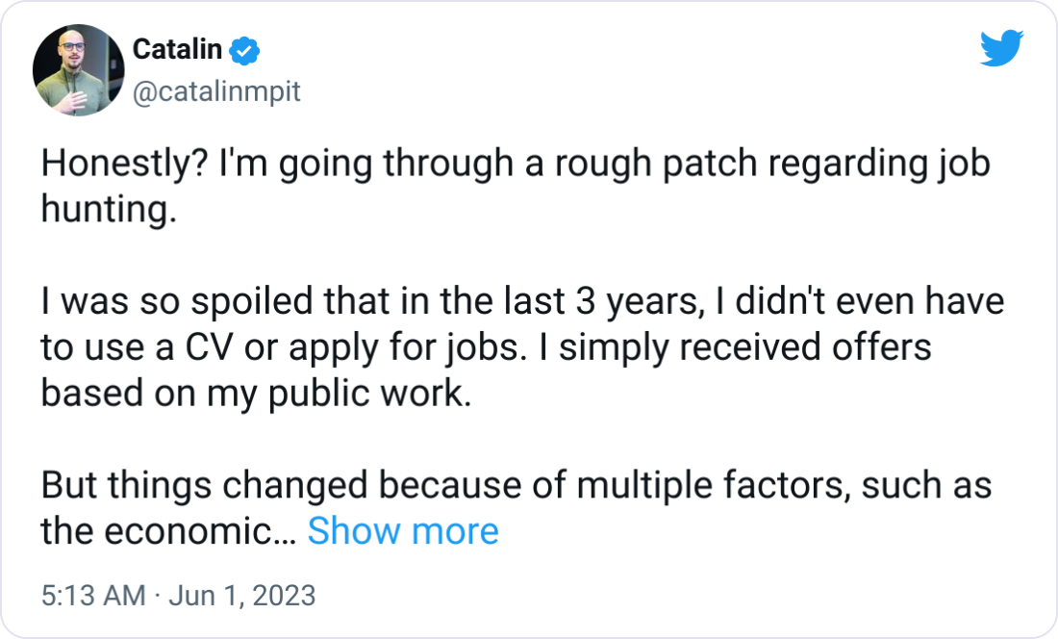Tap the blue verification badge next to Catalin
This screenshot has height=639, width=1058.
[x=244, y=50]
